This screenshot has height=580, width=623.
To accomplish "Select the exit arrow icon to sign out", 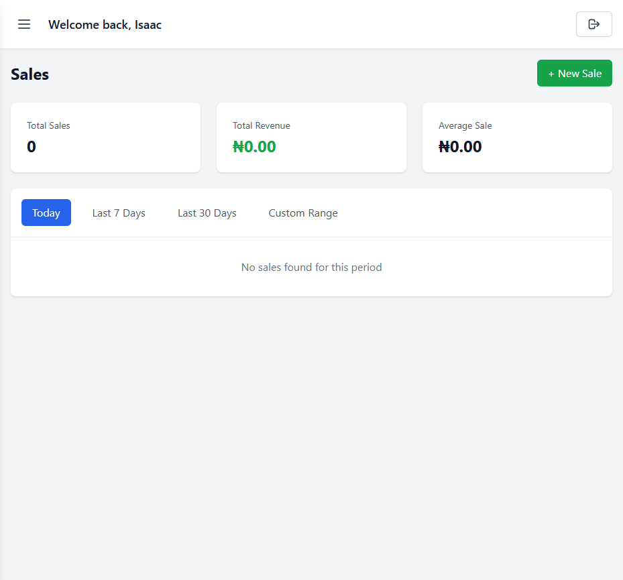I will point(593,24).
